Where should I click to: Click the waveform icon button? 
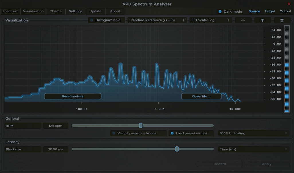point(243,20)
